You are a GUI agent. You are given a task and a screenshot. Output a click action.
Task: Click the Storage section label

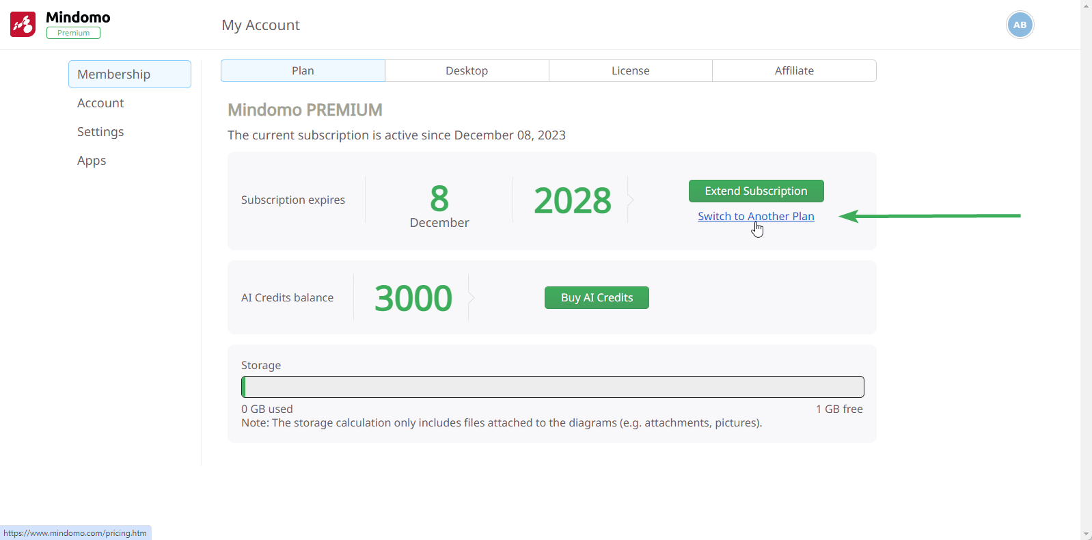[261, 365]
